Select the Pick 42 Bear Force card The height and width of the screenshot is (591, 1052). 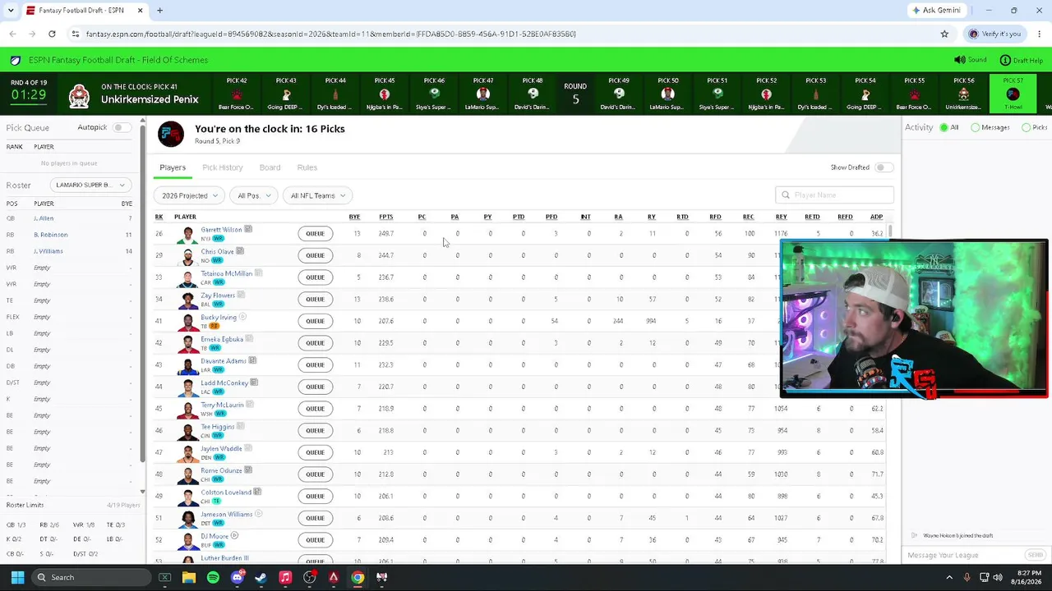click(x=237, y=93)
